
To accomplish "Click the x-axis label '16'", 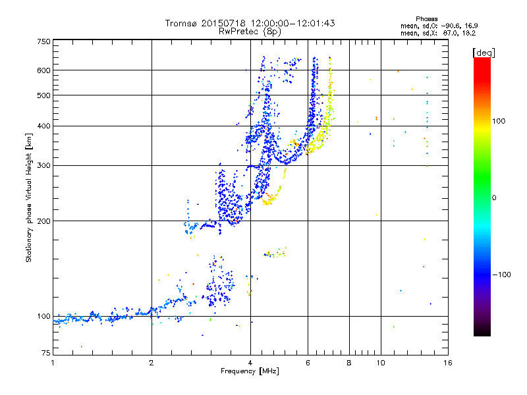I will [448, 363].
